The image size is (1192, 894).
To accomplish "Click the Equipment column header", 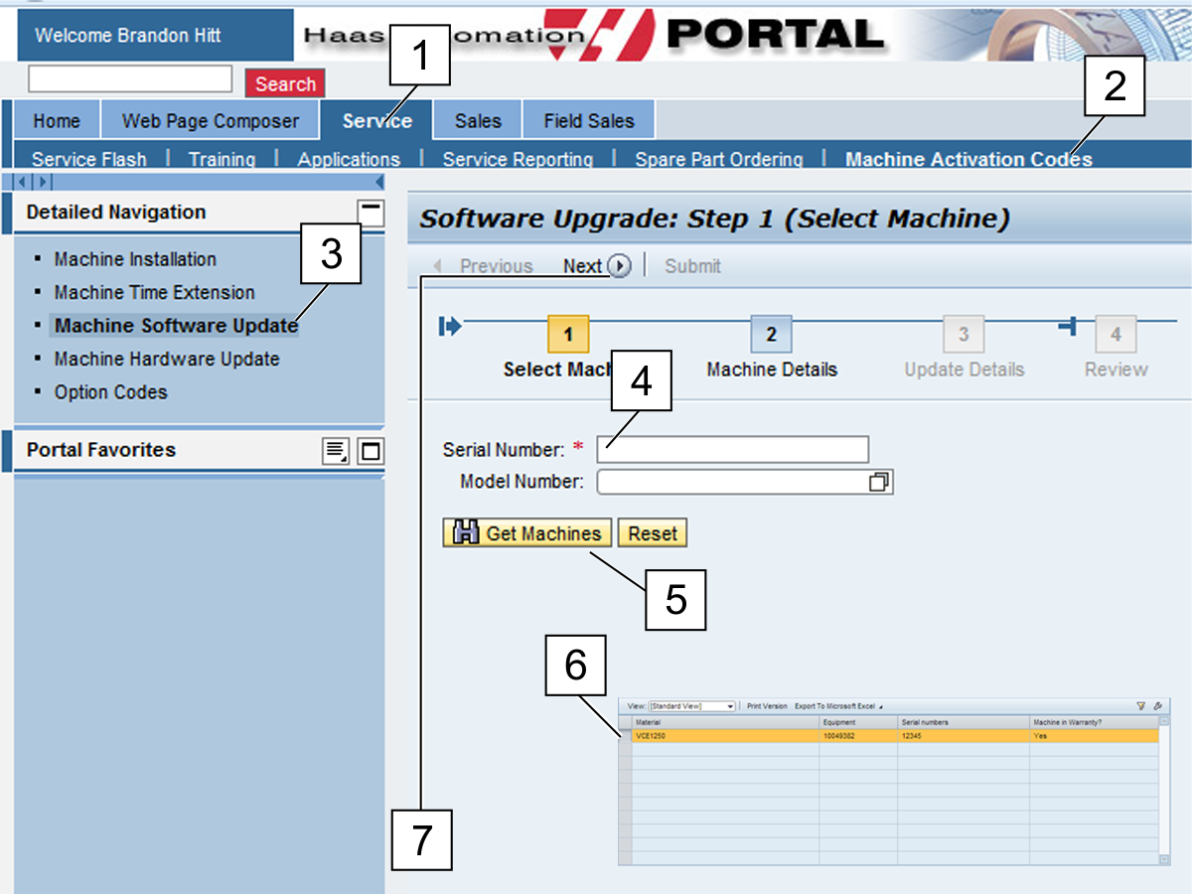I will (x=859, y=722).
